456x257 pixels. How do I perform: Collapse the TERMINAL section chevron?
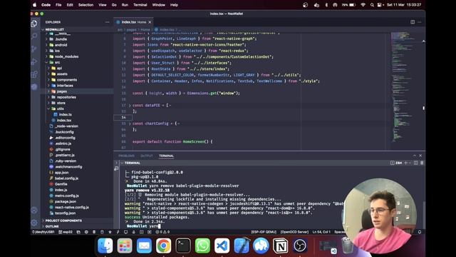[x=122, y=163]
